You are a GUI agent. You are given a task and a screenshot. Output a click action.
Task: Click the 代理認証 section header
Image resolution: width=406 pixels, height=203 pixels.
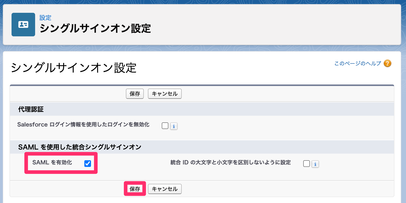tap(31, 109)
